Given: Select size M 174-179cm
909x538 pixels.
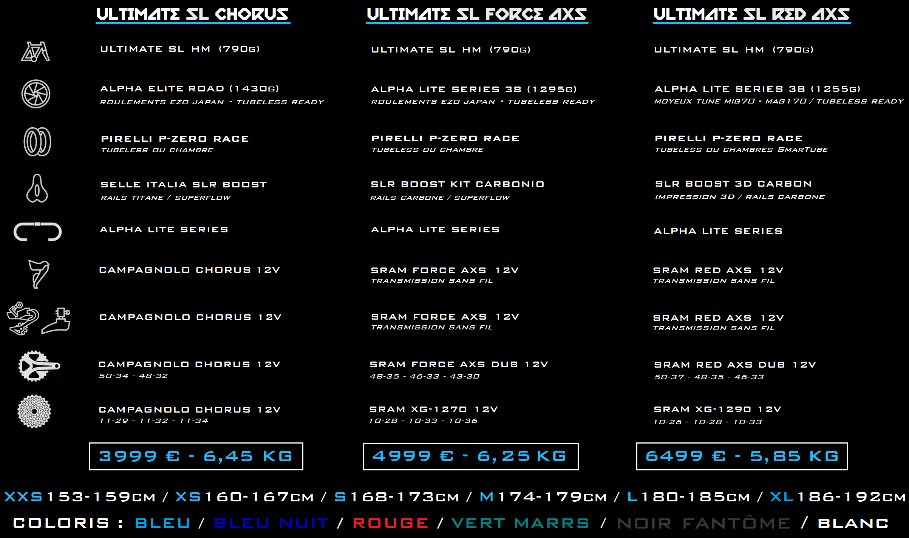Looking at the screenshot, I should pyautogui.click(x=543, y=497).
